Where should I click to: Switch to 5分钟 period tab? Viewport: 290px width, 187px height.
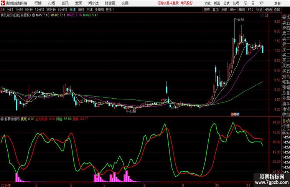(29, 10)
